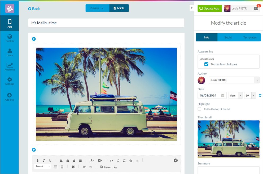Toggle bold formatting in the editor toolbar
Viewport: 263px width, 174px height.
(37, 160)
